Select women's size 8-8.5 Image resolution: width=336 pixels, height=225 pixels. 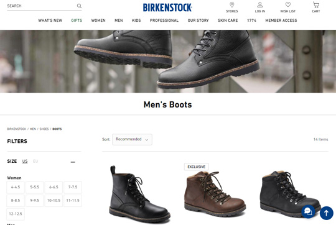tap(16, 201)
